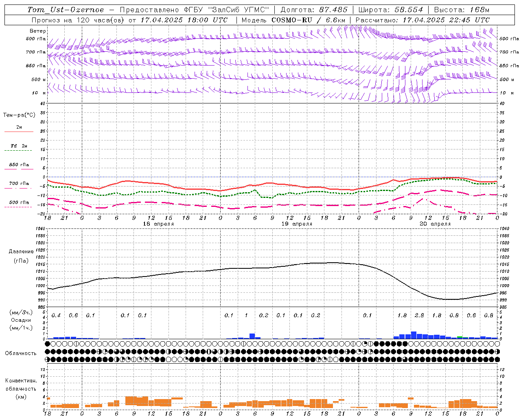Click the latitude value Широта: 58.554

[x=391, y=10]
